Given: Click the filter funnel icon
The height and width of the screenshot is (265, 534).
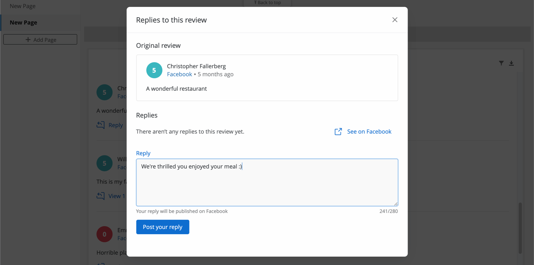Looking at the screenshot, I should pyautogui.click(x=501, y=63).
